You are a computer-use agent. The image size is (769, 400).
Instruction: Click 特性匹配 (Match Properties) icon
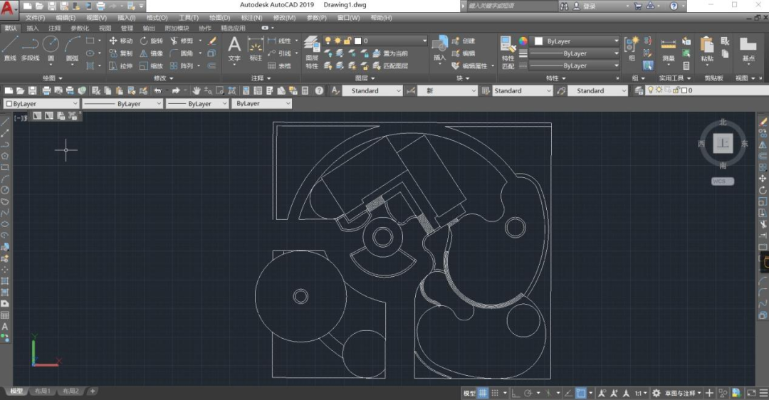click(x=508, y=52)
